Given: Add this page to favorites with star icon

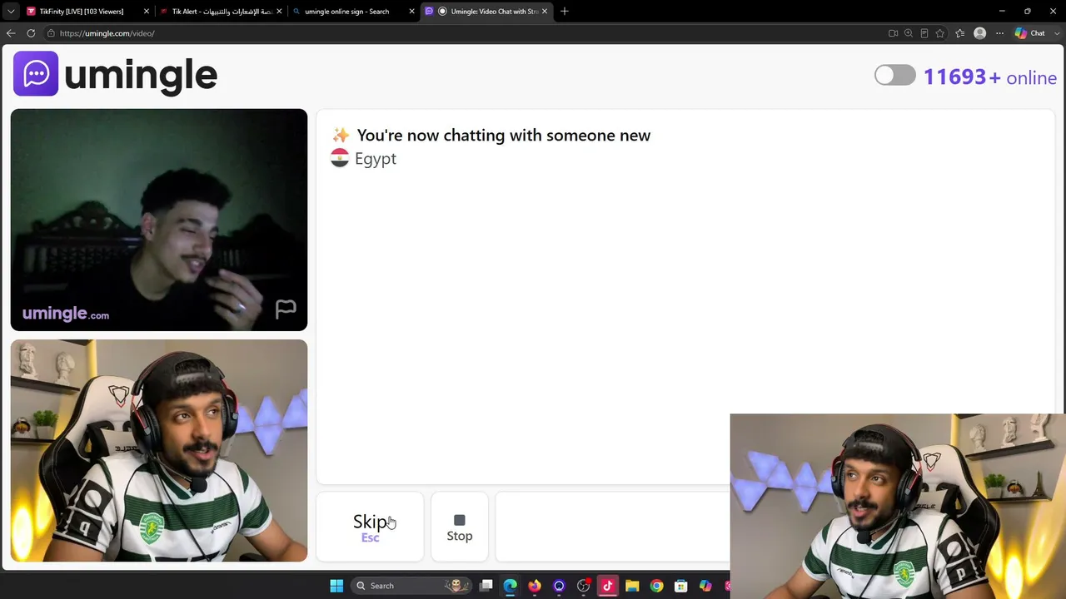Looking at the screenshot, I should [940, 33].
